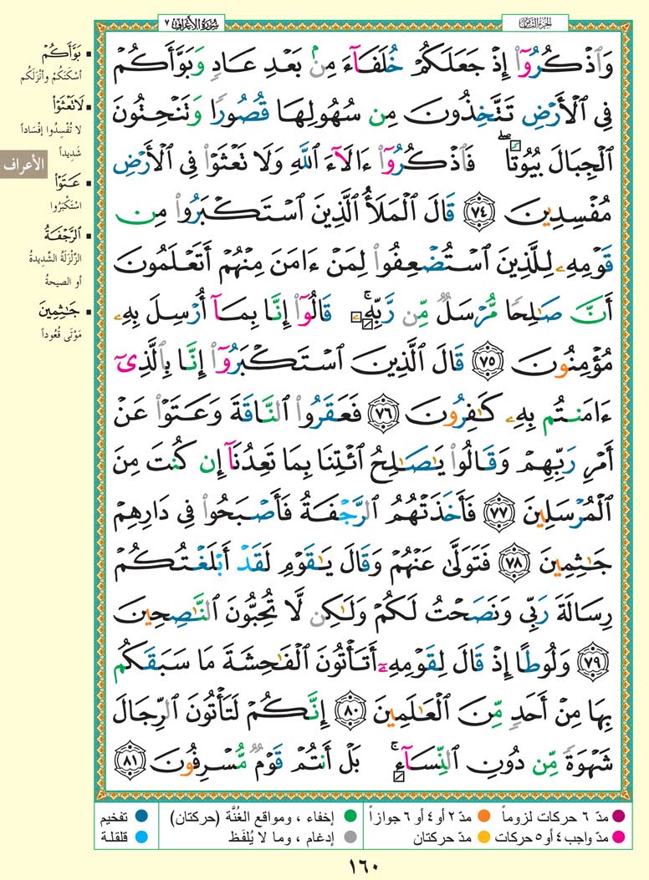
Task: Open the الأعراف surah side tab
Action: [23, 165]
